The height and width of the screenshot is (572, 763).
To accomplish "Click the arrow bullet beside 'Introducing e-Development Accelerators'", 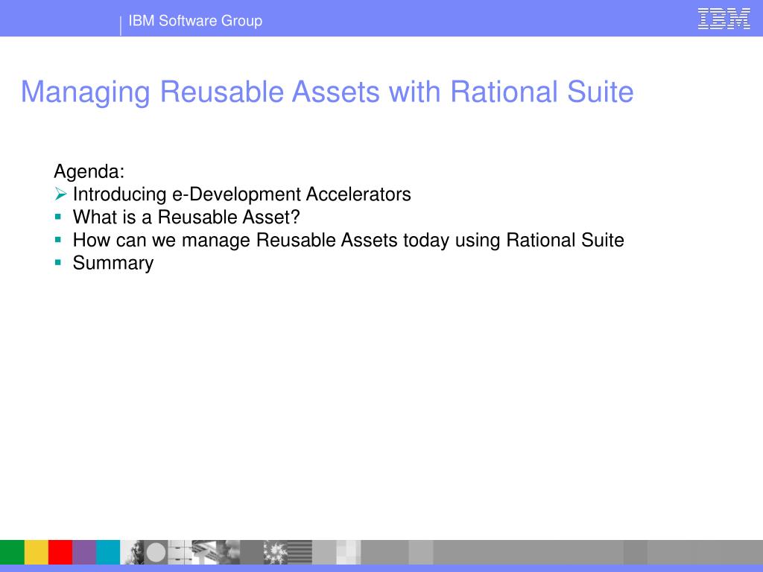I will point(60,194).
